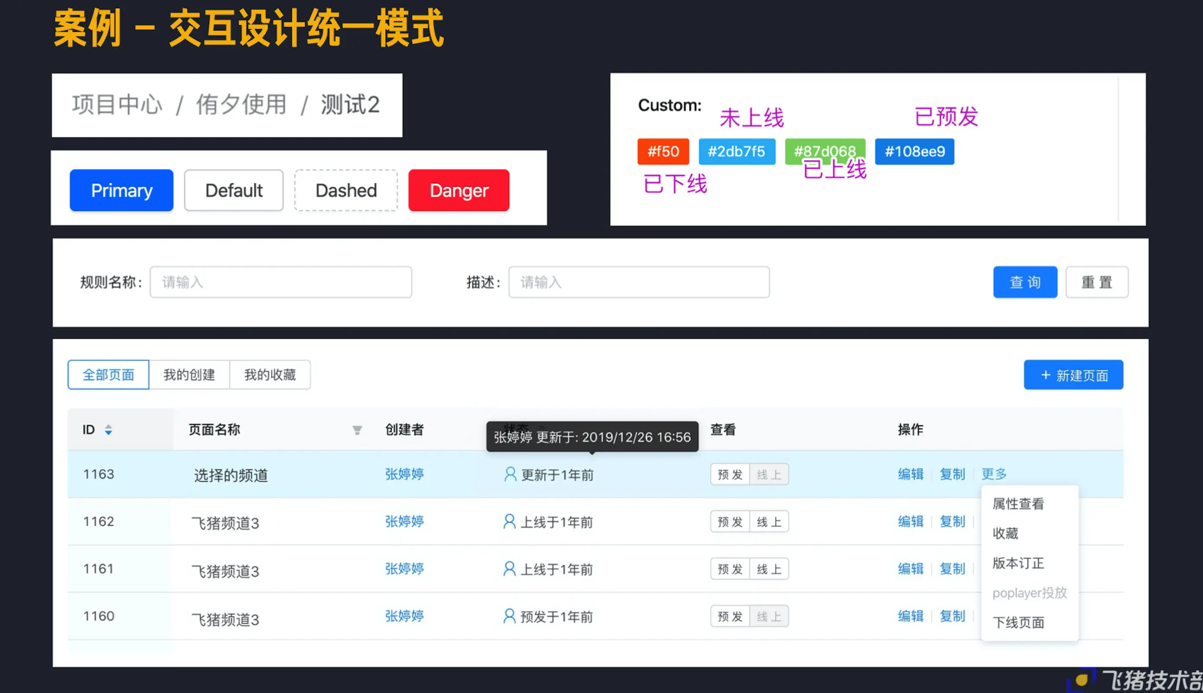1203x693 pixels.
Task: Select 预发 view toggle in row 1160
Action: click(730, 616)
